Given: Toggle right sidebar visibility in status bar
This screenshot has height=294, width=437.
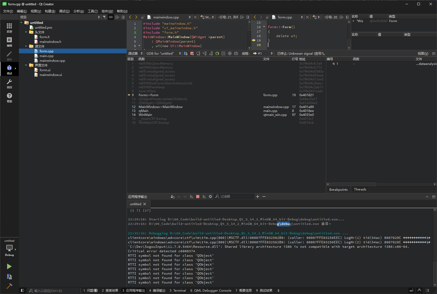Looking at the screenshot, I should point(427,290).
